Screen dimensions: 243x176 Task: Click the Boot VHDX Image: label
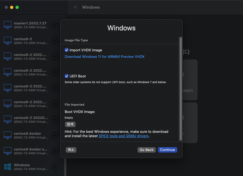(80, 112)
